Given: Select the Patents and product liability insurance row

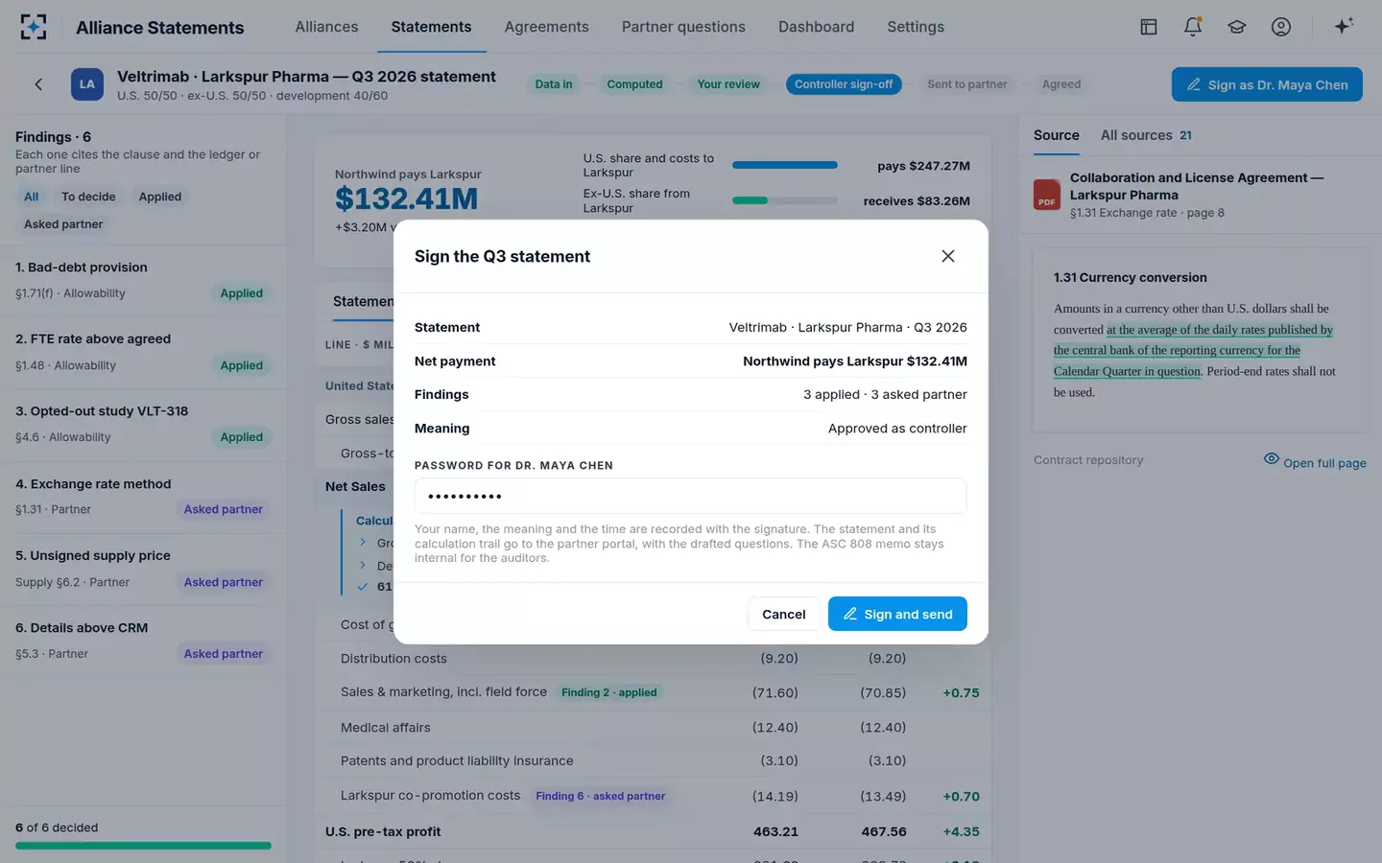Looking at the screenshot, I should (x=653, y=760).
